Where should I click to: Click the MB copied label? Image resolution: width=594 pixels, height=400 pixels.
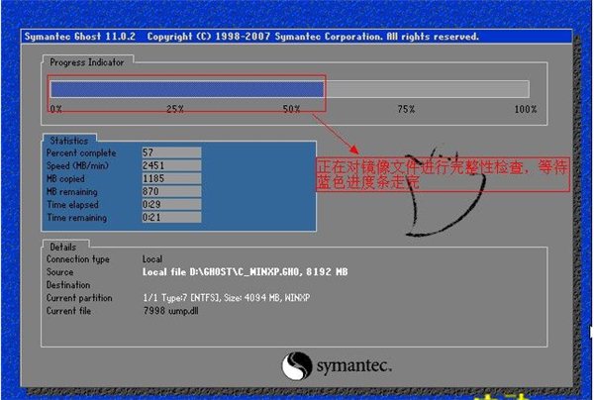click(65, 178)
